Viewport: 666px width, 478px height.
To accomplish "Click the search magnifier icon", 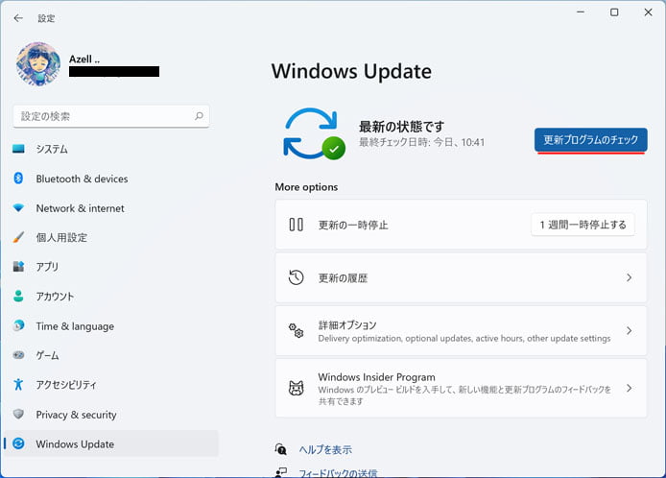I will point(199,115).
